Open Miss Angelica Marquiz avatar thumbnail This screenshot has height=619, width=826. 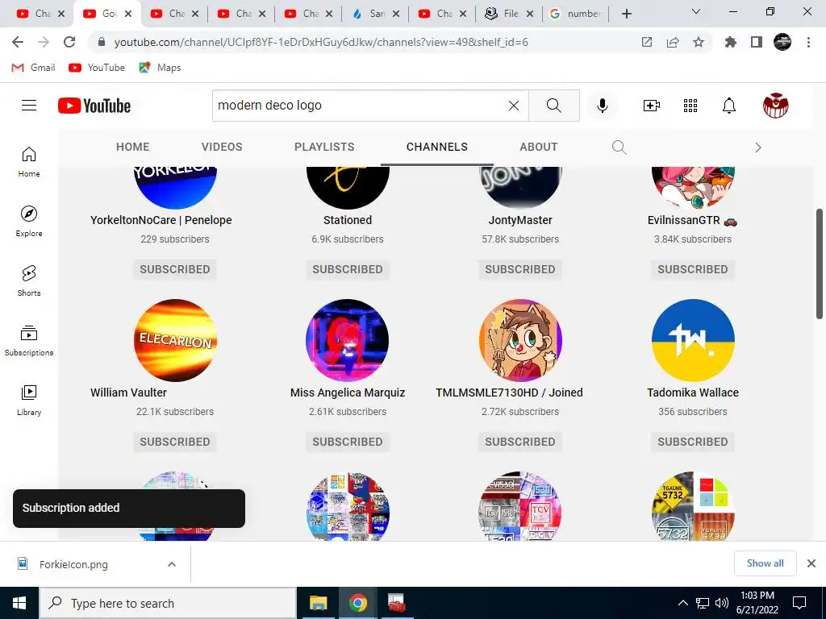click(348, 340)
